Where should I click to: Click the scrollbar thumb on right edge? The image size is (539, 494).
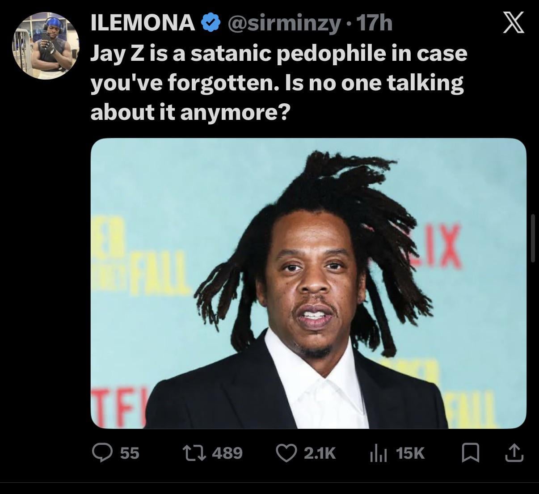click(x=533, y=237)
